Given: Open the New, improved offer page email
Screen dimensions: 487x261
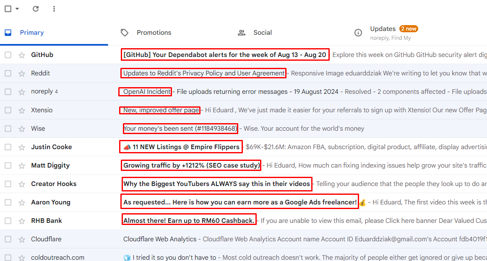Looking at the screenshot, I should 161,110.
